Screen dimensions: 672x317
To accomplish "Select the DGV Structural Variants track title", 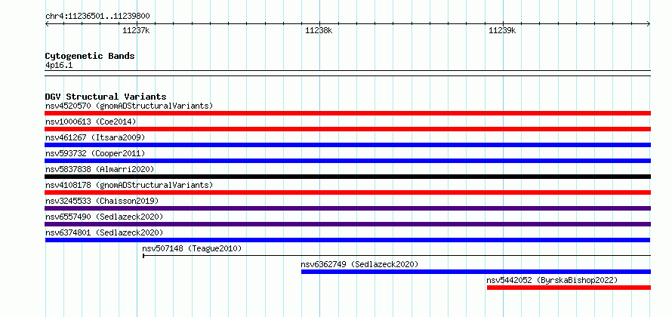I will 106,97.
